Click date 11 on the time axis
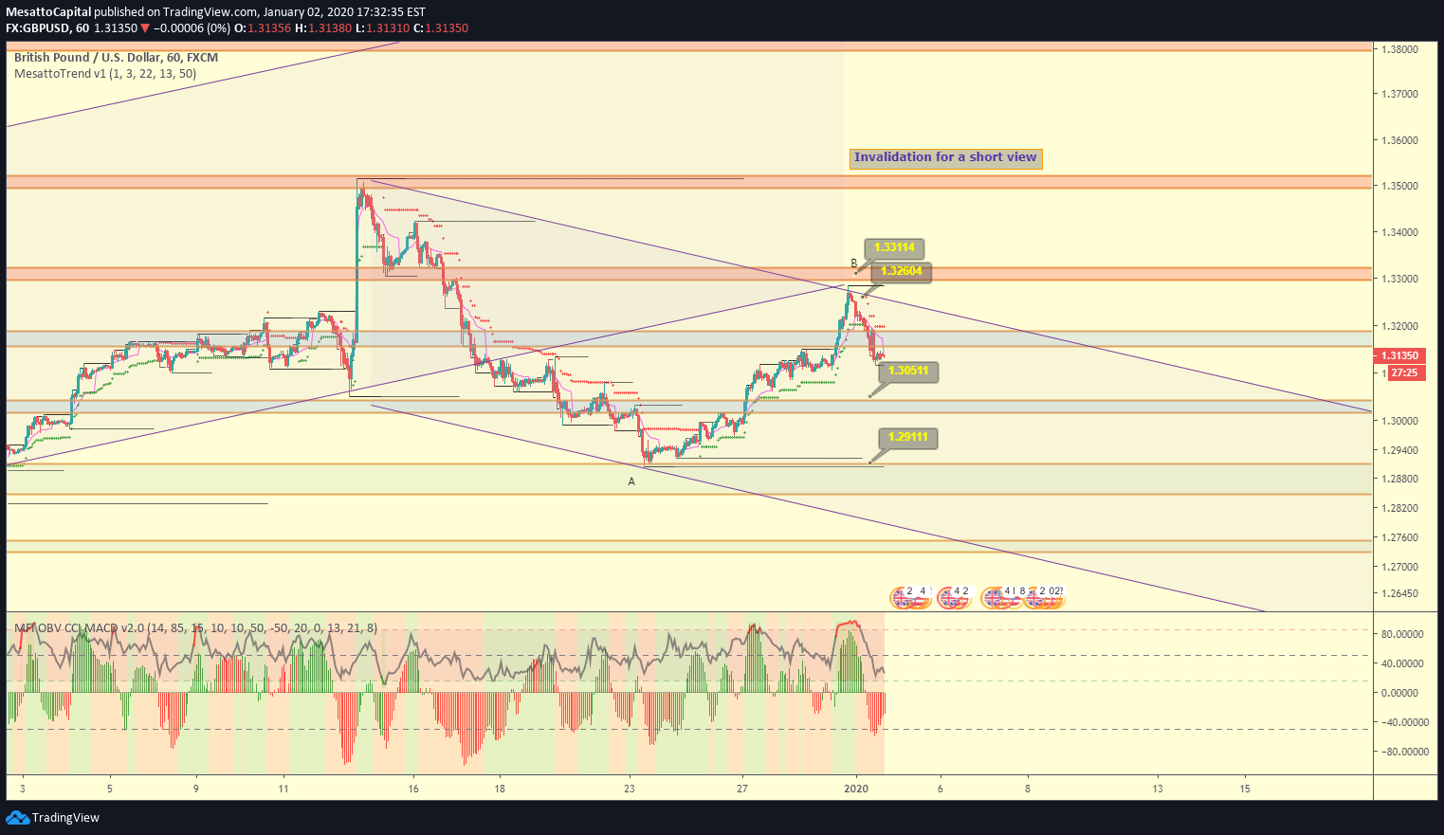The height and width of the screenshot is (835, 1444). pos(283,789)
